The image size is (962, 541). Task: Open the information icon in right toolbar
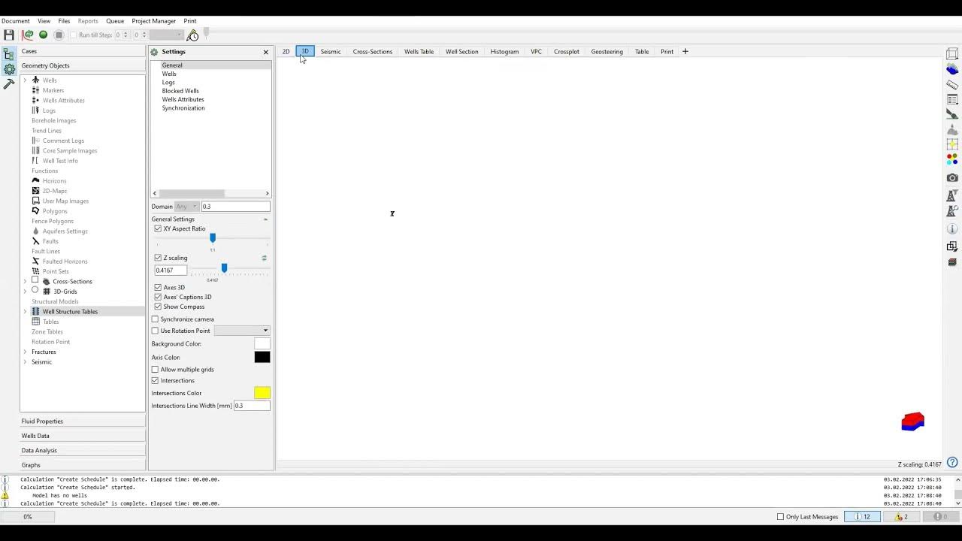coord(952,228)
